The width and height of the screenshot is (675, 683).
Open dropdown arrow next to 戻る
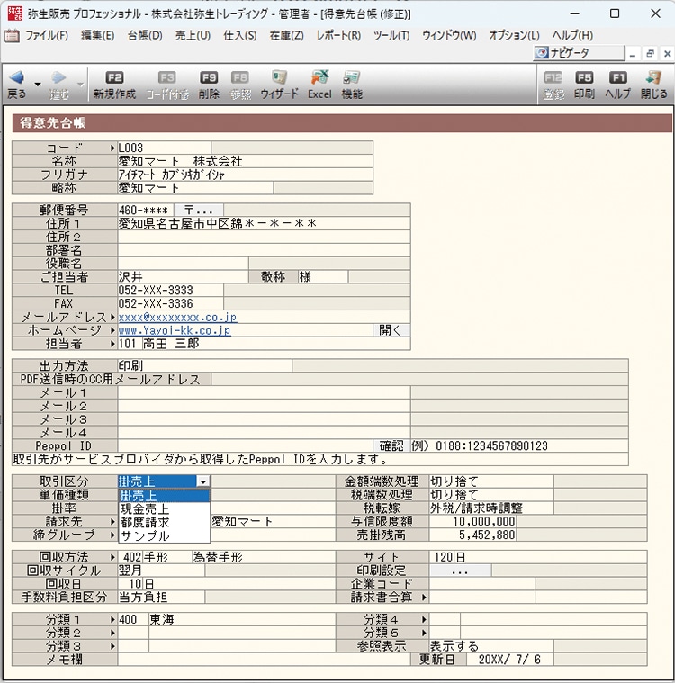[x=38, y=84]
